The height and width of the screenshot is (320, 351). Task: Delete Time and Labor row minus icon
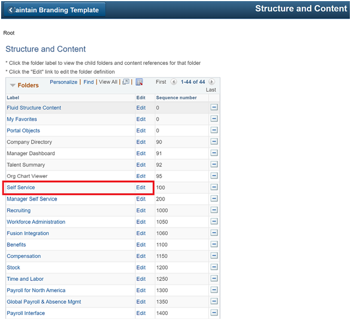(214, 279)
